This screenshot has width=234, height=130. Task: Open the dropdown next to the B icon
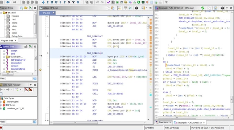81,2
